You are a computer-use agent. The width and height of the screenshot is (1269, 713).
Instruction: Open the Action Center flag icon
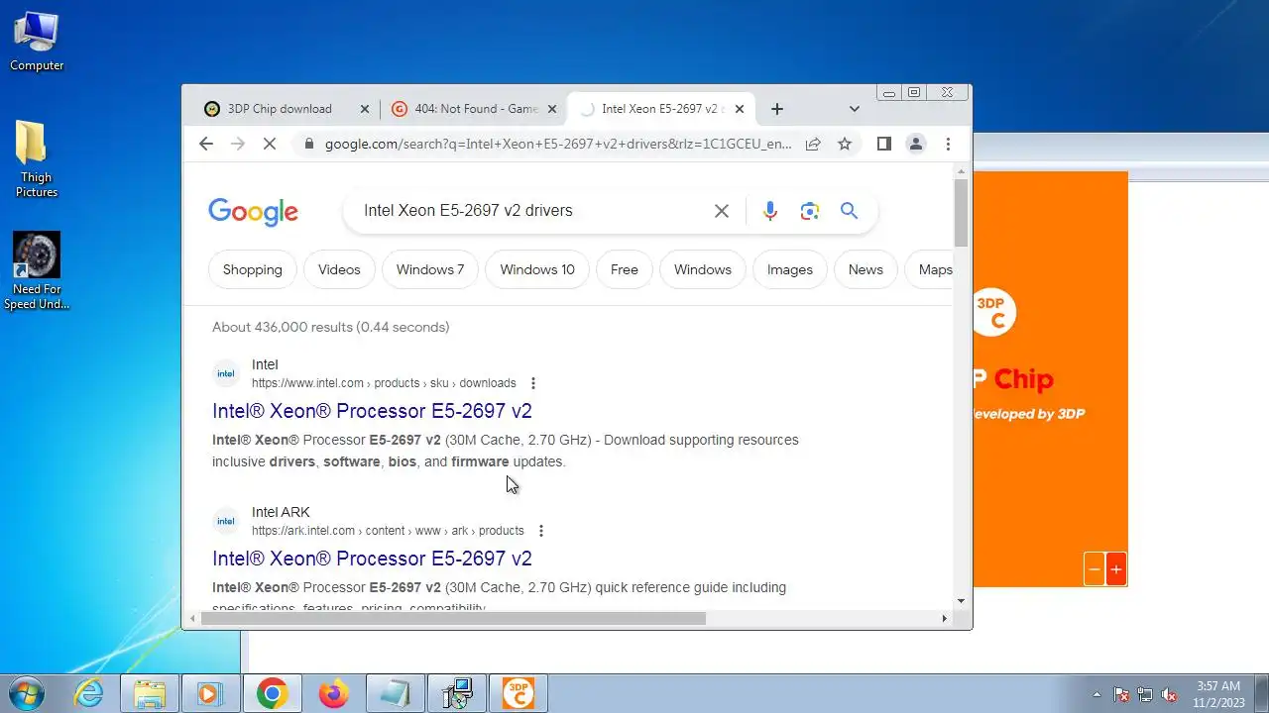[1121, 694]
